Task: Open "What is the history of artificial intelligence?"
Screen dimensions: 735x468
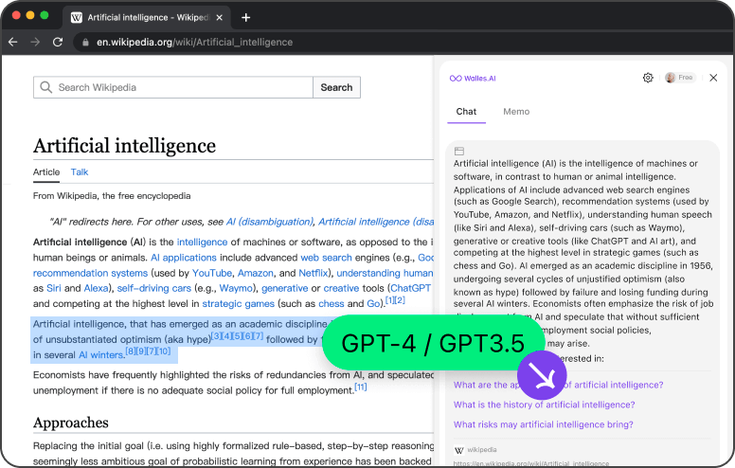Action: 544,405
